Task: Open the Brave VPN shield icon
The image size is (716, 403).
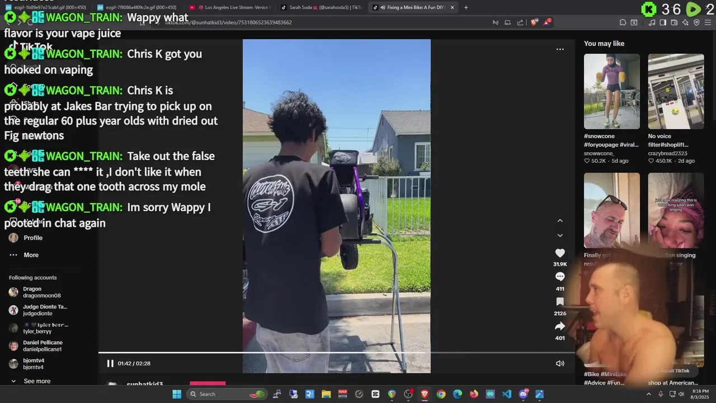Action: (x=696, y=22)
